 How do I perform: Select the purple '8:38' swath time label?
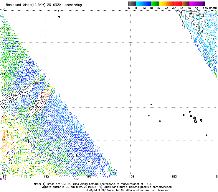click(x=76, y=179)
